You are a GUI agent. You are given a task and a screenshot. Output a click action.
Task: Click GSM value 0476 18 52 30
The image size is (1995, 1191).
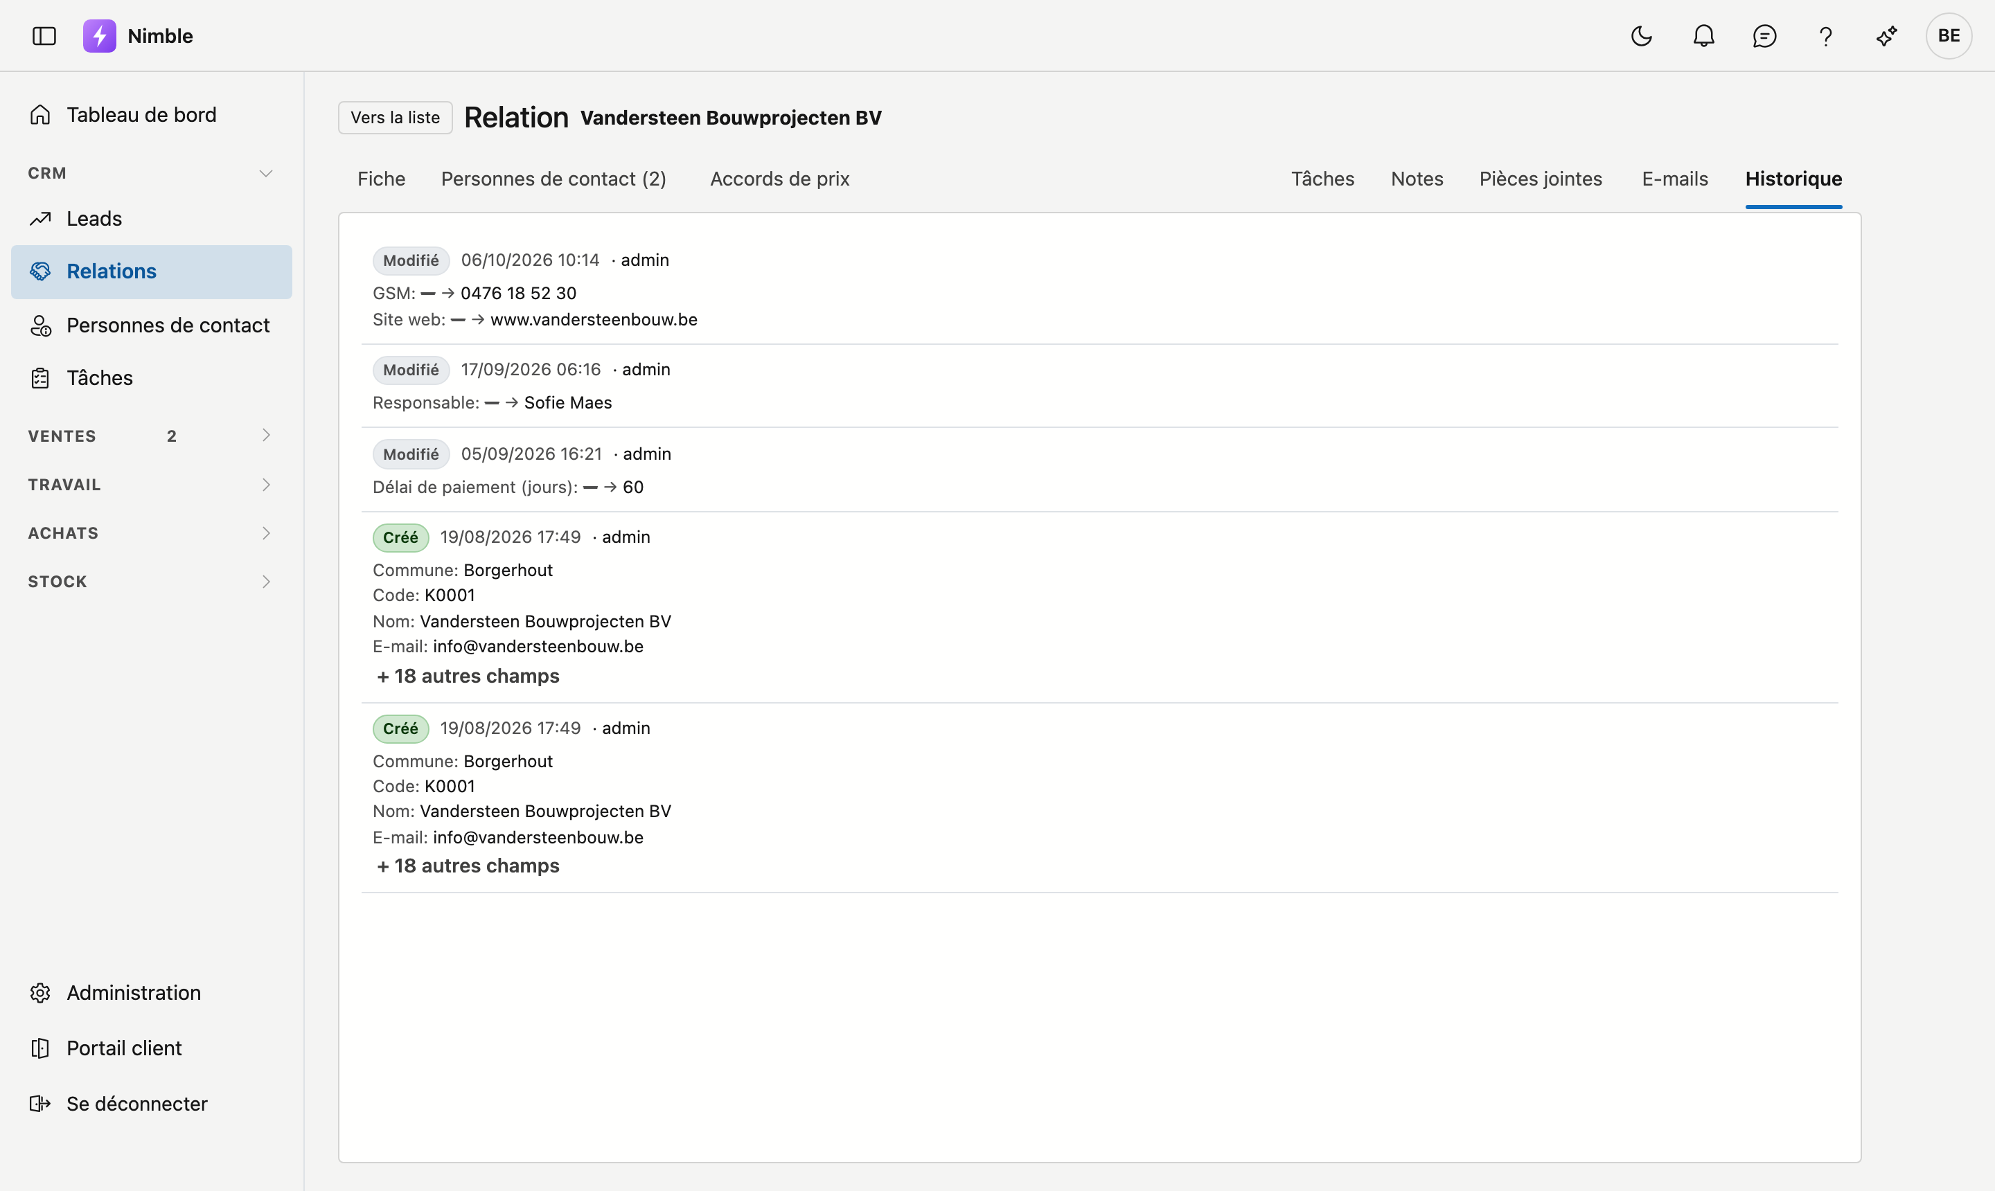click(519, 293)
